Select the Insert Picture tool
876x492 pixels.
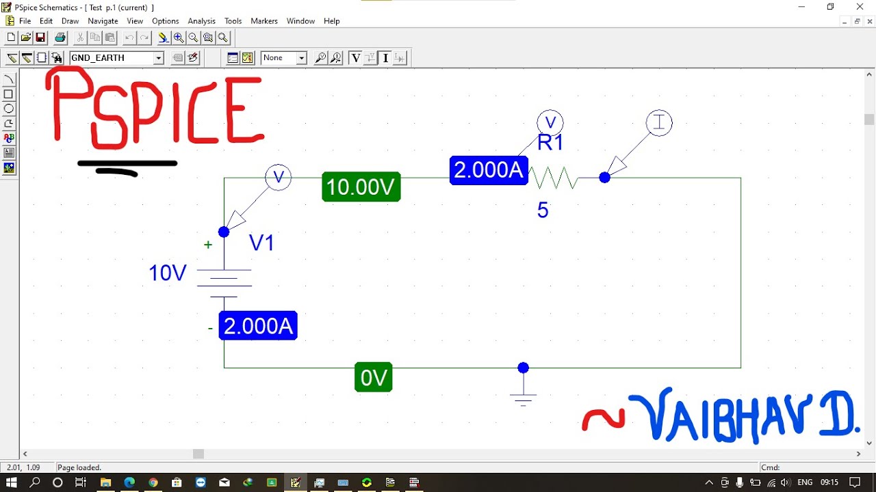click(x=9, y=167)
